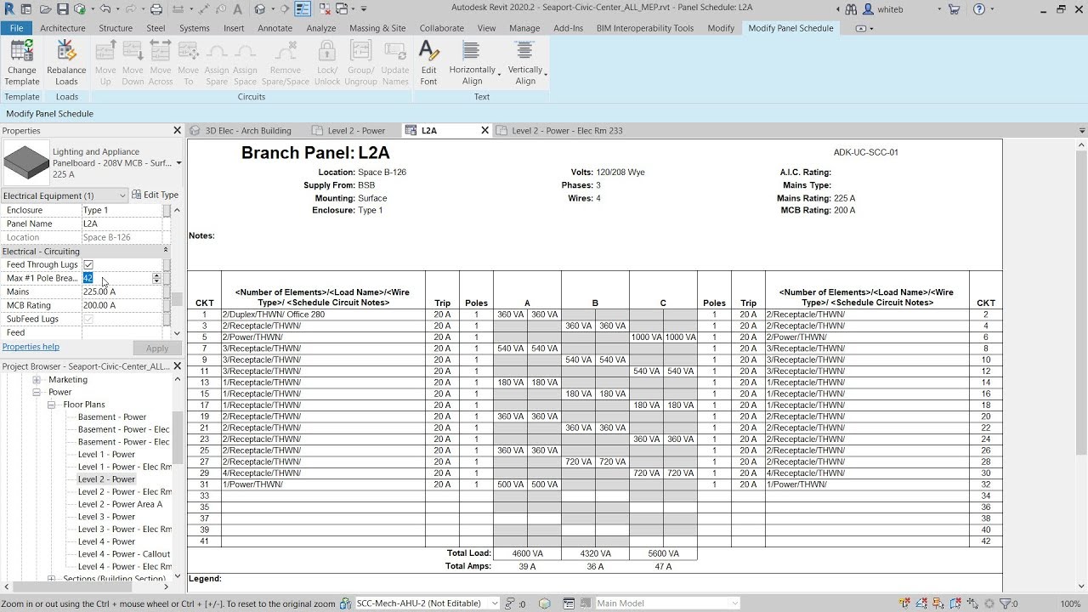
Task: Activate the Text tool in quick access toolbar
Action: (238, 8)
